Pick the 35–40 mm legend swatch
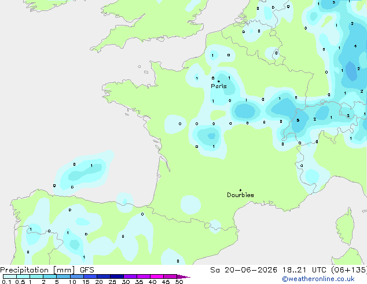Viewport: 367px width, 284px height. (x=143, y=276)
